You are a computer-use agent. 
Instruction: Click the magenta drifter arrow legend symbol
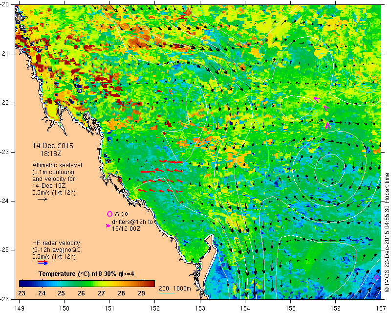click(108, 225)
